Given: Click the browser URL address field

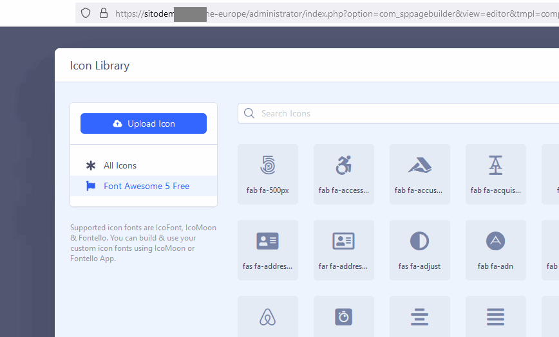Looking at the screenshot, I should tap(317, 14).
